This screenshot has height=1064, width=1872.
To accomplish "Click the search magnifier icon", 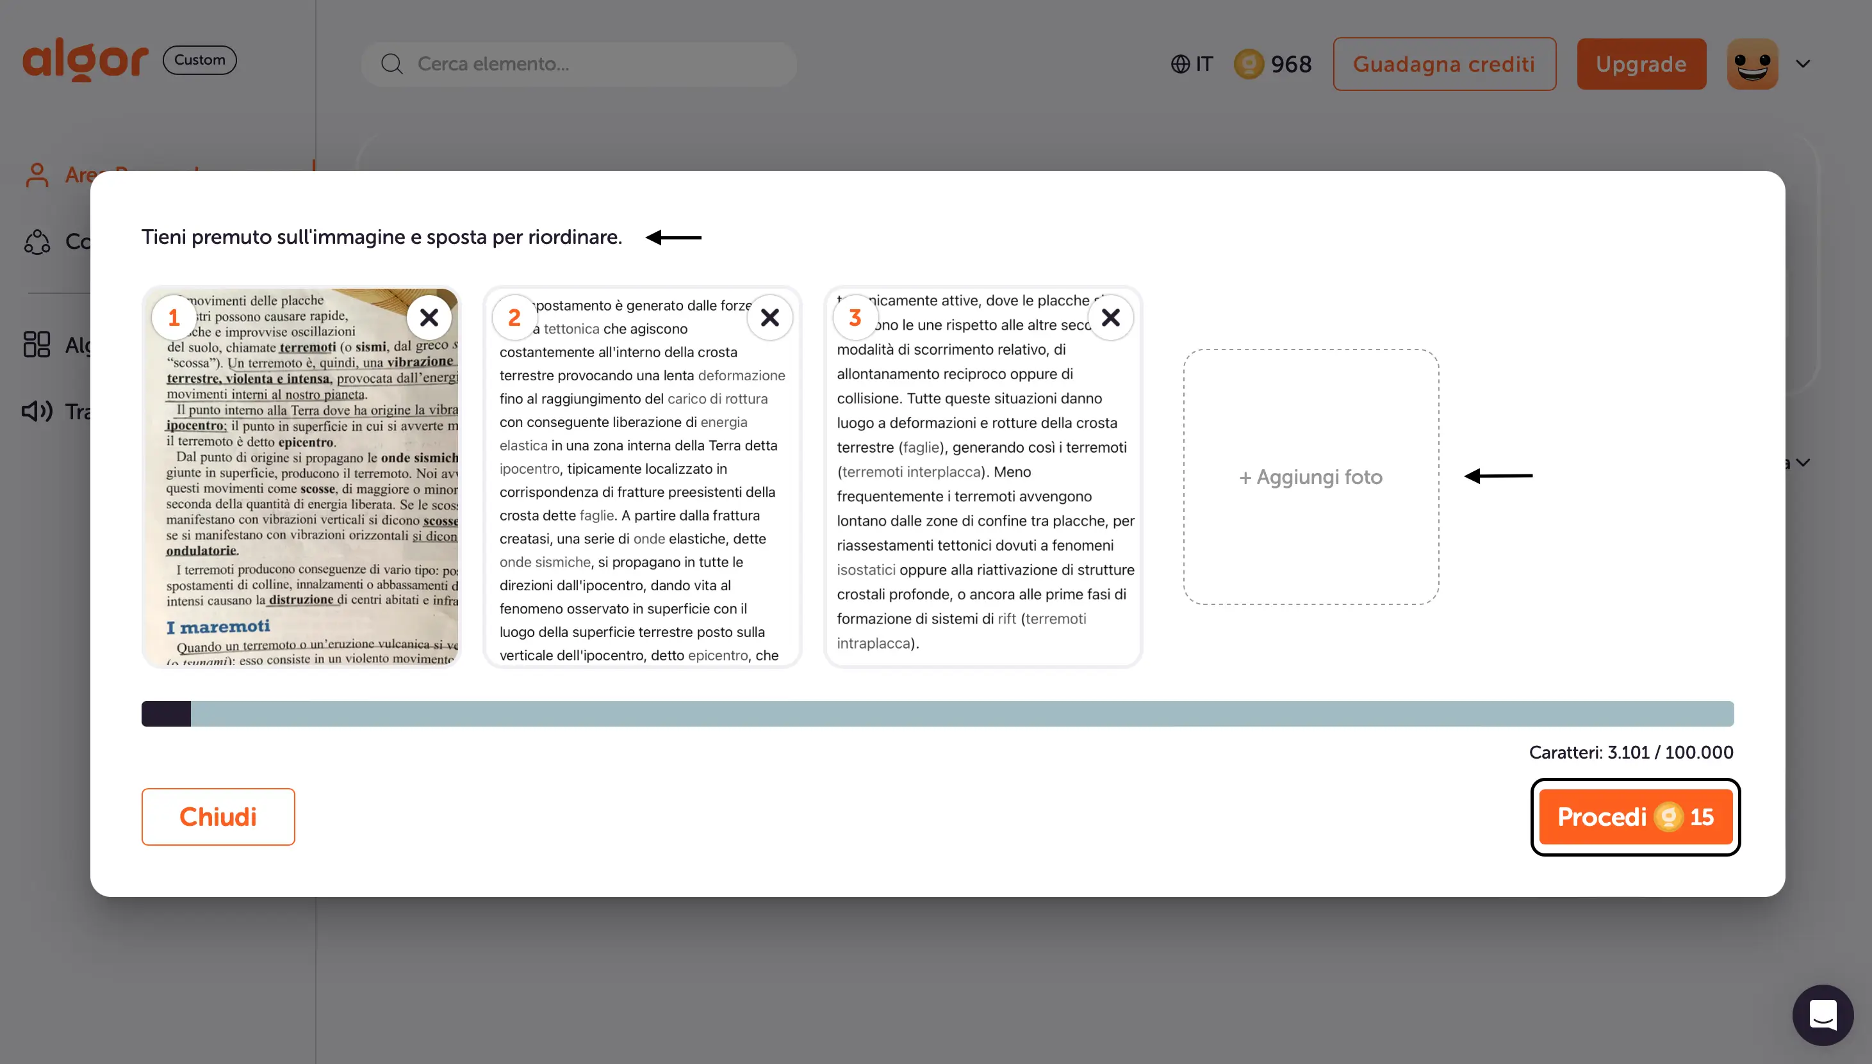I will [392, 64].
